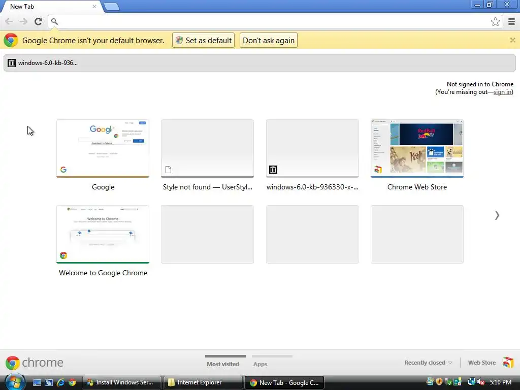This screenshot has width=520, height=390.
Task: Open windows-6.0-kb-936330 thumbnail tile
Action: coord(312,149)
